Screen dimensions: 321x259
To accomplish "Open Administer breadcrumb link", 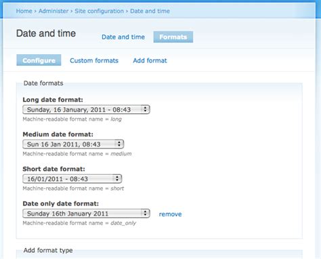I will (x=53, y=11).
